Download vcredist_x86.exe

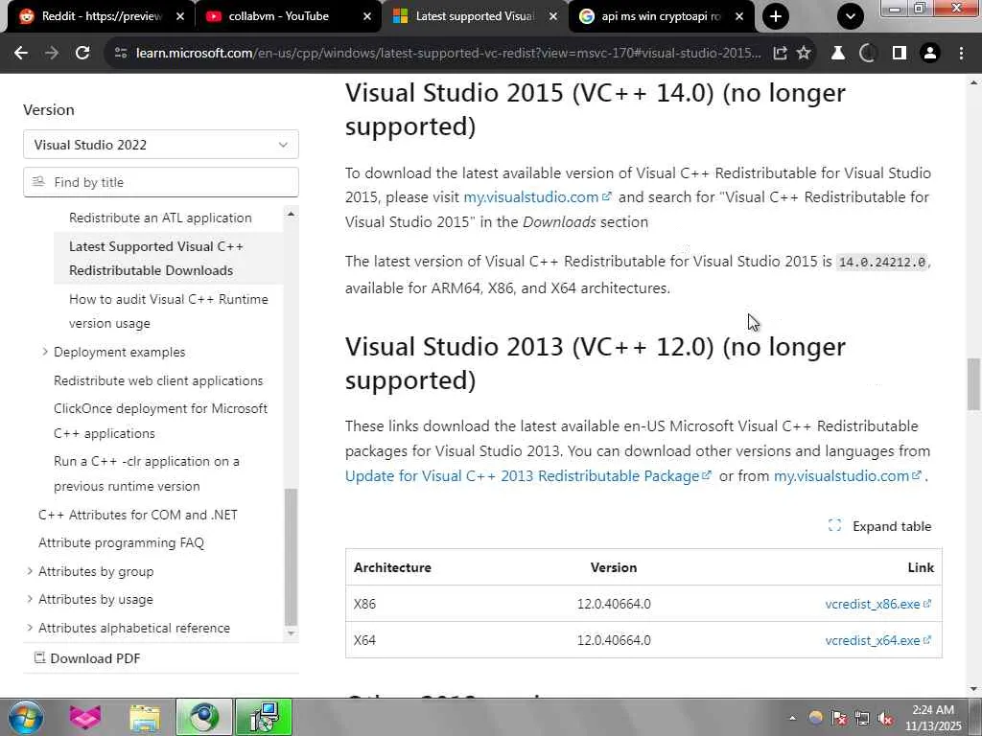[878, 604]
